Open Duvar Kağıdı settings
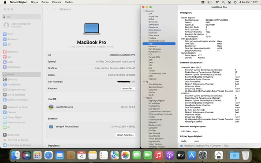Image resolution: width=261 pixels, height=163 pixels. tap(12, 117)
